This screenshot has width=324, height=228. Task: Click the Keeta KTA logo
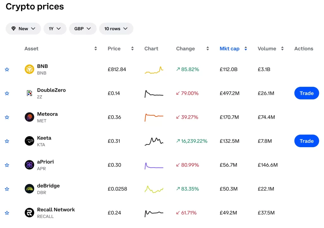pos(29,141)
